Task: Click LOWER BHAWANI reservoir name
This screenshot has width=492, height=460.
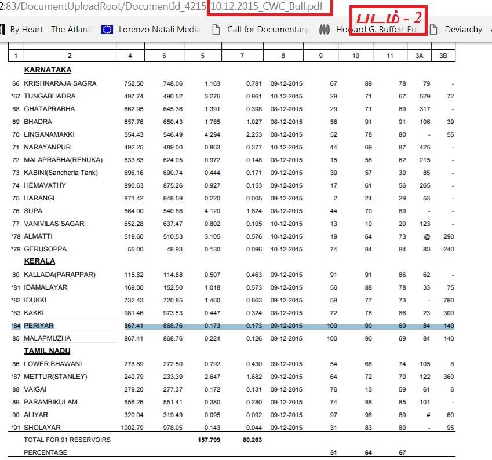Action: 53,364
